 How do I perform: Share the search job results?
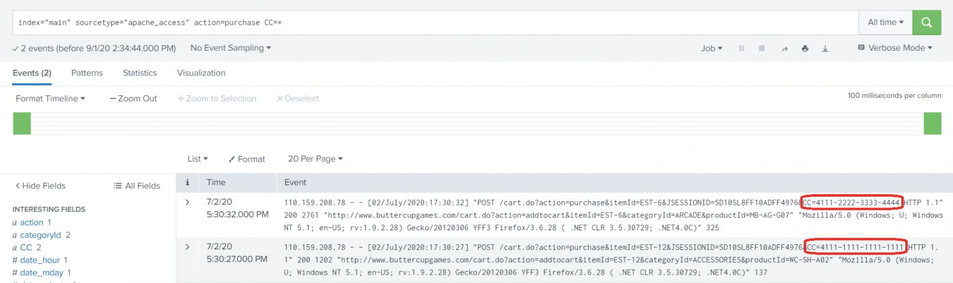784,48
